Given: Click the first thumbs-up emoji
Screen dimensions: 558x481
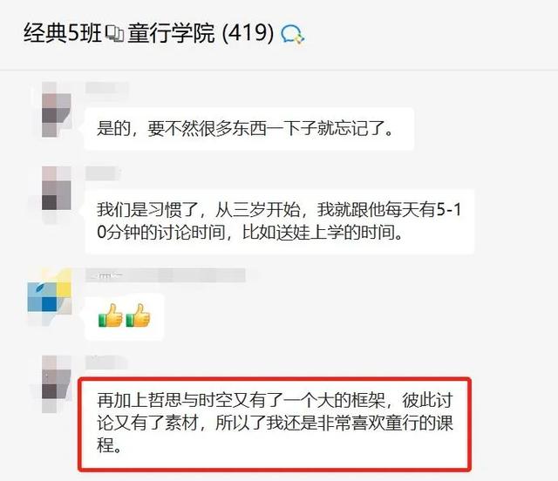Looking at the screenshot, I should [111, 316].
